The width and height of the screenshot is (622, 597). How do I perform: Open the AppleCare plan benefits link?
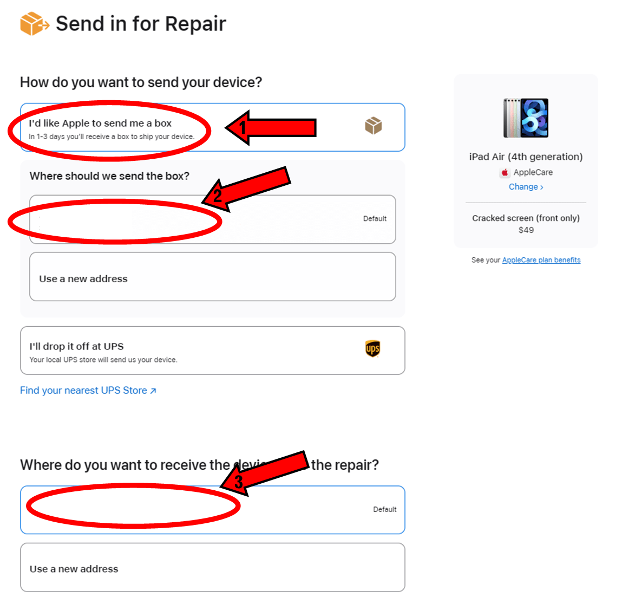541,260
